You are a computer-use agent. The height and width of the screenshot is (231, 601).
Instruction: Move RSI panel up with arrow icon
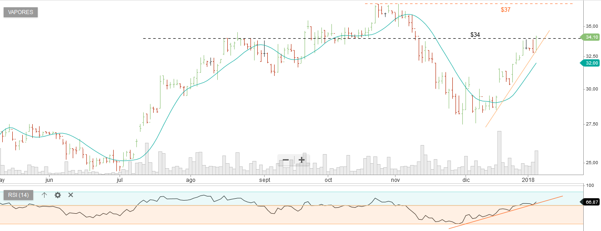(44, 195)
